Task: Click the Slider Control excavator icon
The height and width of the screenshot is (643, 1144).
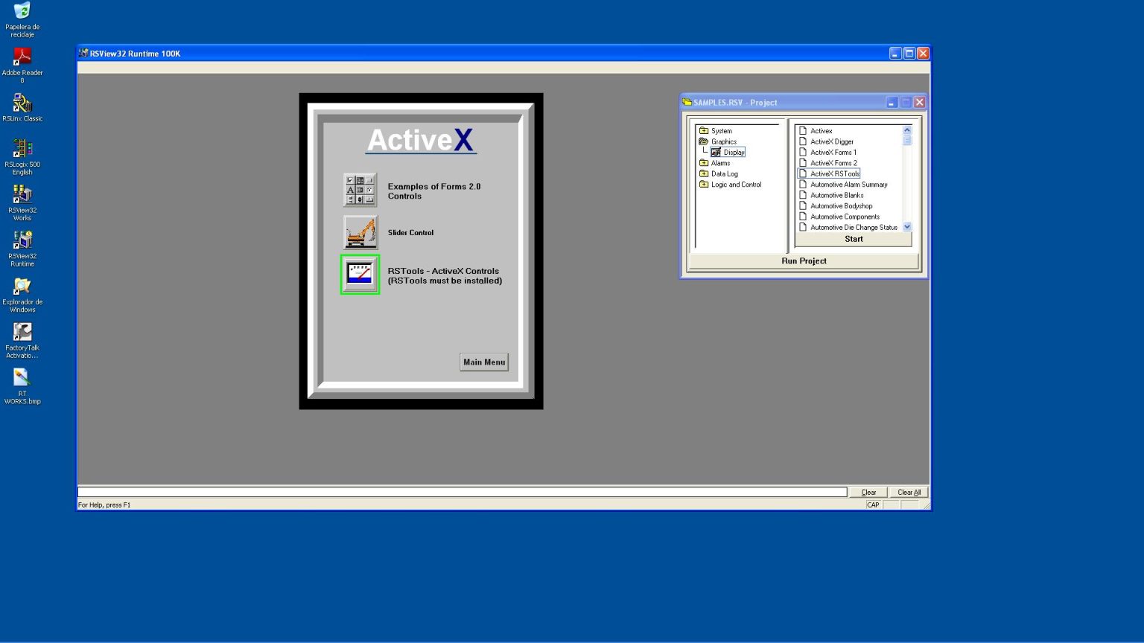Action: 360,232
